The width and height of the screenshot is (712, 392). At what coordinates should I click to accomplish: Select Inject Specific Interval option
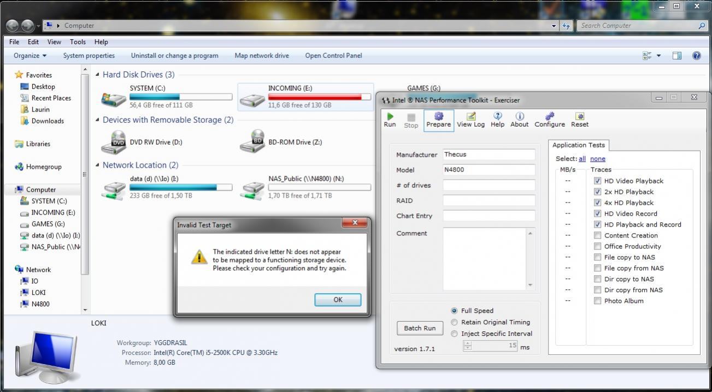click(x=454, y=334)
